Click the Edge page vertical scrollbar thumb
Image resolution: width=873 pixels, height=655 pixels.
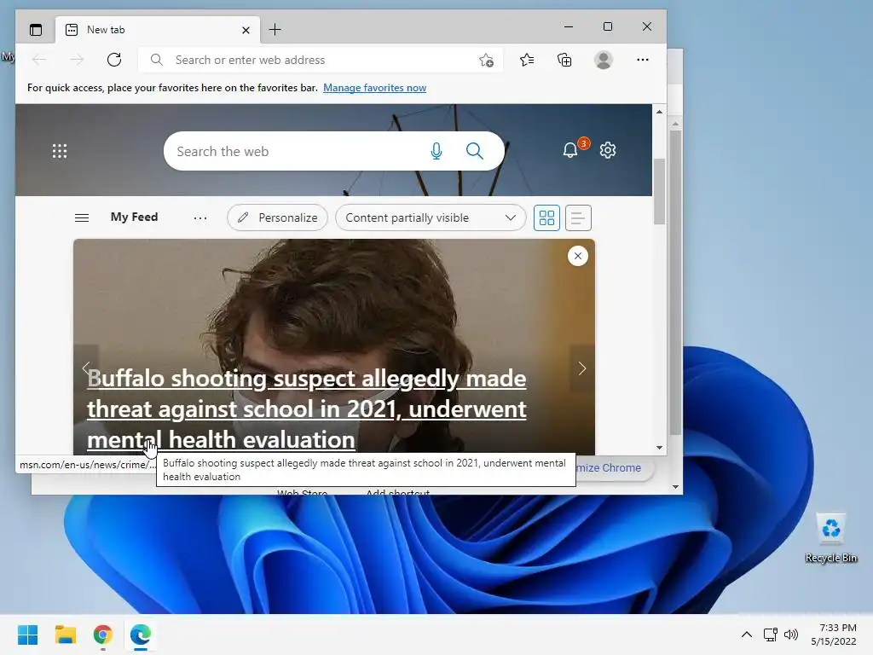[x=659, y=191]
